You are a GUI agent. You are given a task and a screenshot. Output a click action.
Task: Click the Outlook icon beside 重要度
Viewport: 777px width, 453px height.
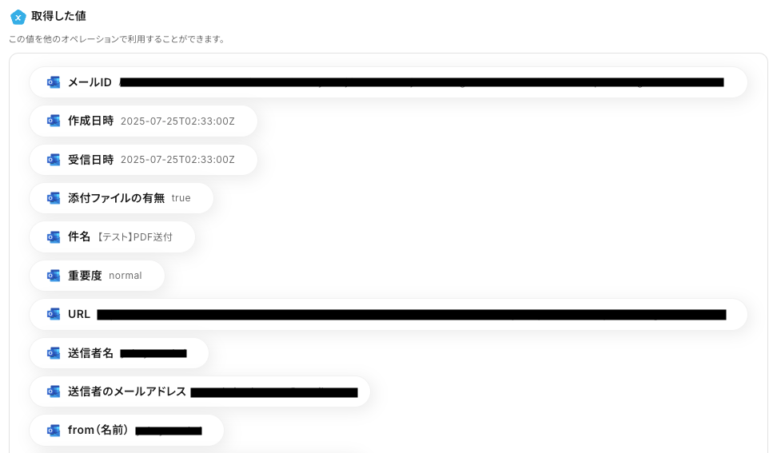(54, 276)
